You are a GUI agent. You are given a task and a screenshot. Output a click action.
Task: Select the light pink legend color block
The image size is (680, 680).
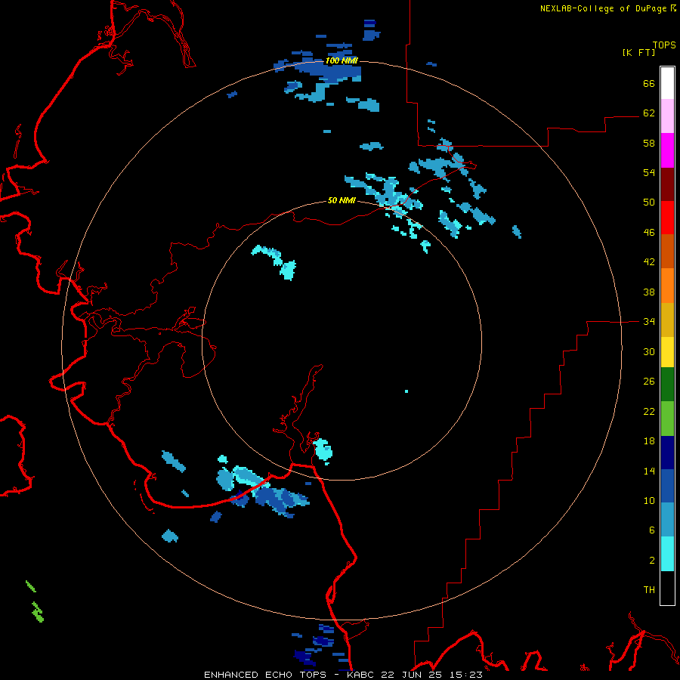pos(667,116)
